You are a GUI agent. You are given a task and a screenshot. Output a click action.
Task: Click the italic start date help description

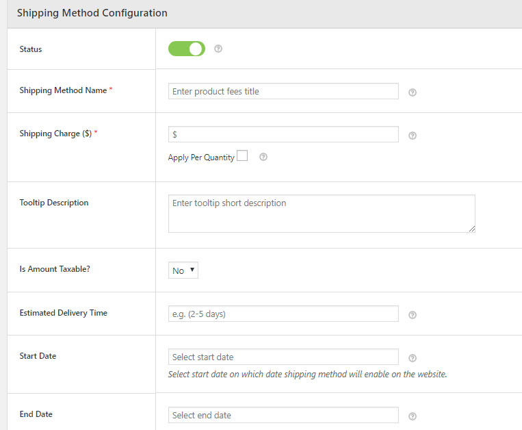(x=307, y=375)
